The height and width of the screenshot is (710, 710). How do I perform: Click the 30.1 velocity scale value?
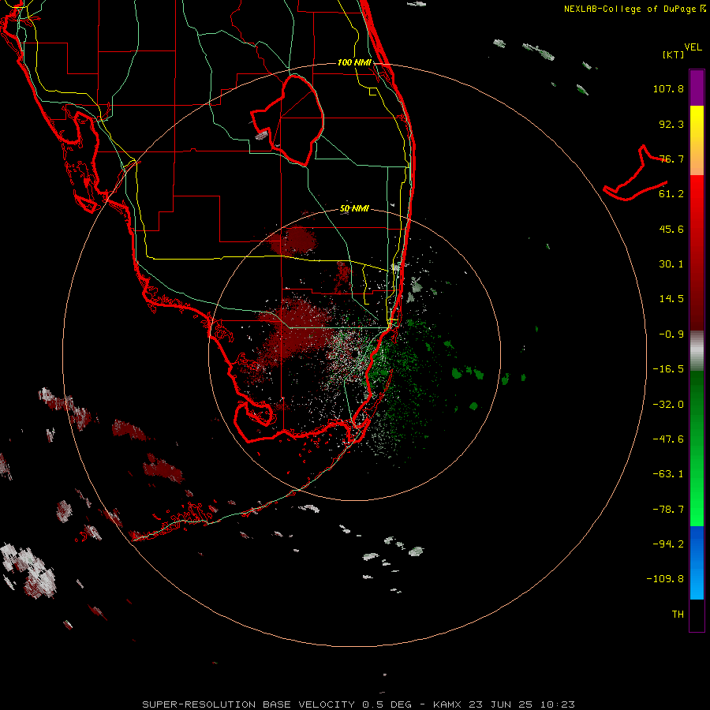coord(671,264)
